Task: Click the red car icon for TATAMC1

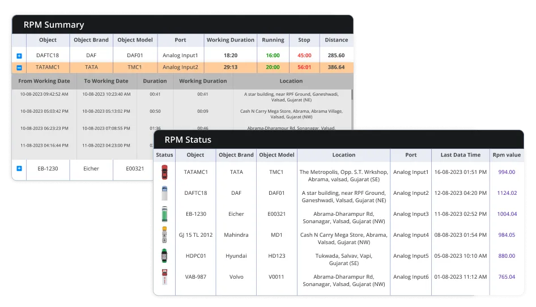Action: point(164,172)
